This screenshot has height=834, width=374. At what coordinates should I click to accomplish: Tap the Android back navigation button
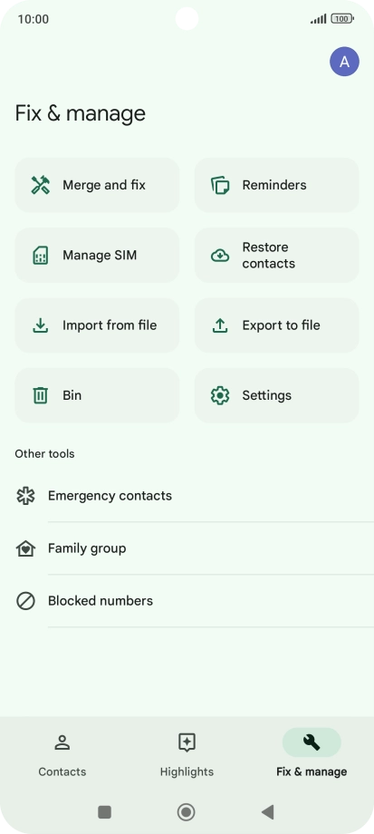[x=268, y=811]
